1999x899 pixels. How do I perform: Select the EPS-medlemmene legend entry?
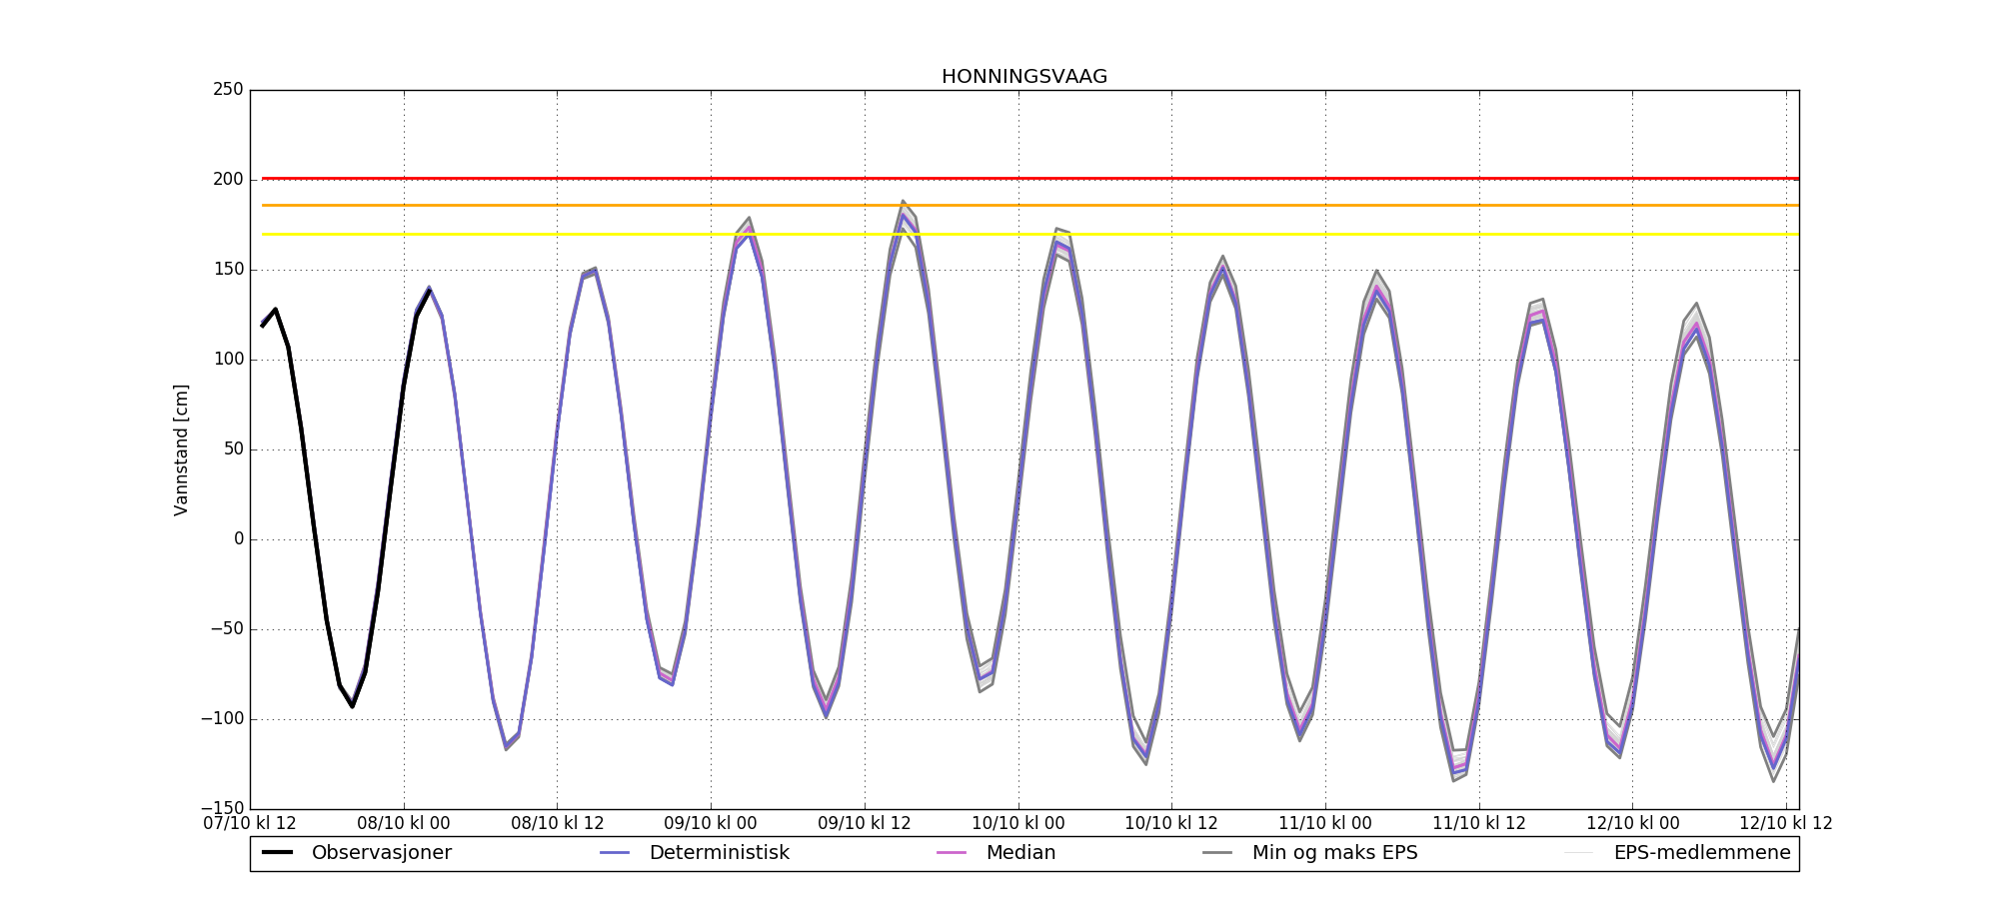pyautogui.click(x=1701, y=853)
